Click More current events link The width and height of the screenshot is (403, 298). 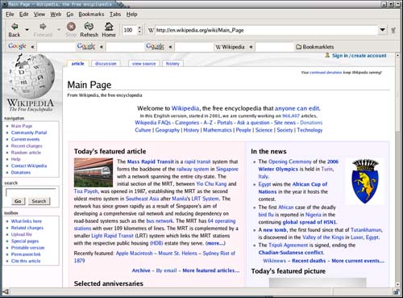click(358, 261)
